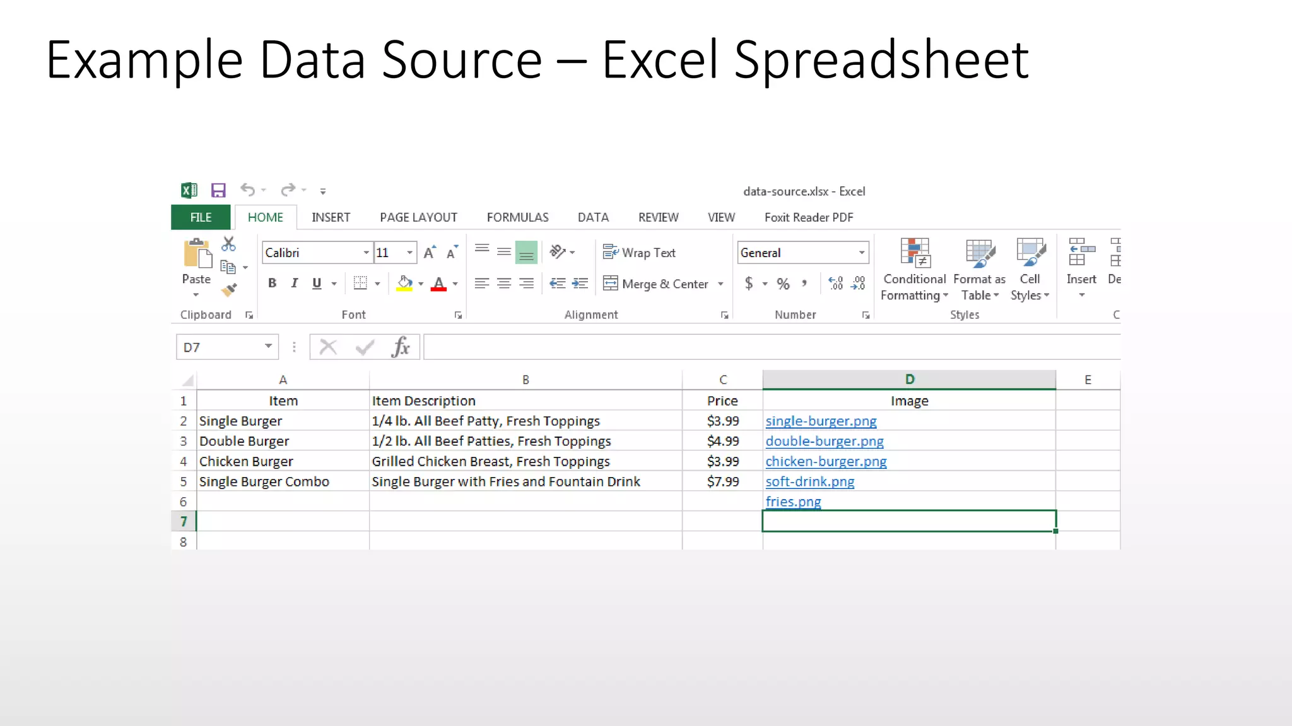The image size is (1292, 726).
Task: Switch to the FORMULAS tab
Action: (517, 217)
